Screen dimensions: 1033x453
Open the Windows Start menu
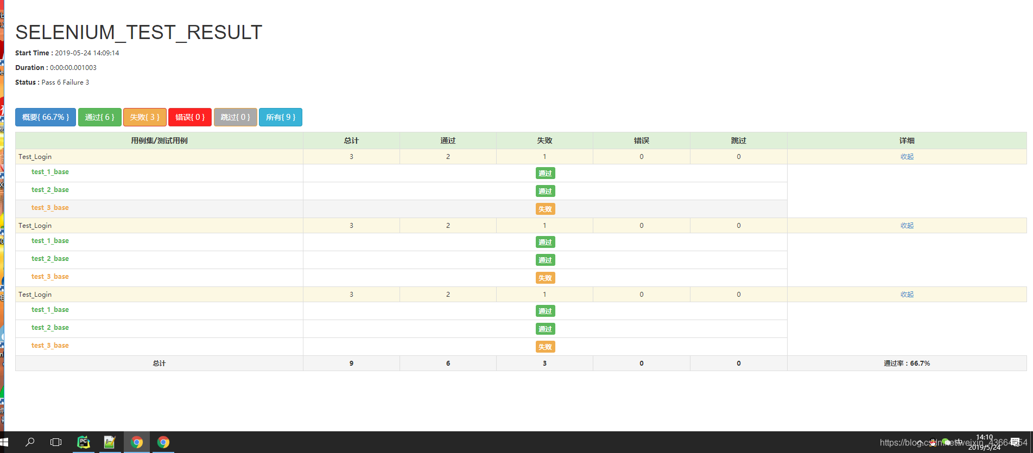pyautogui.click(x=4, y=442)
